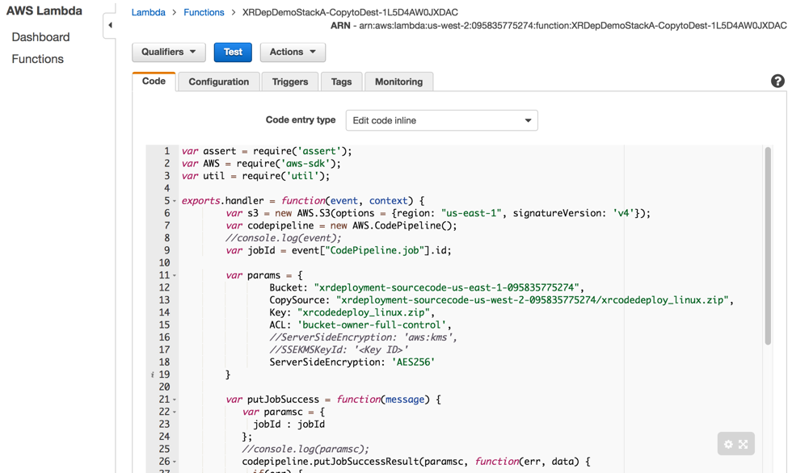
Task: Collapse code fold at line 5
Action: pyautogui.click(x=175, y=201)
